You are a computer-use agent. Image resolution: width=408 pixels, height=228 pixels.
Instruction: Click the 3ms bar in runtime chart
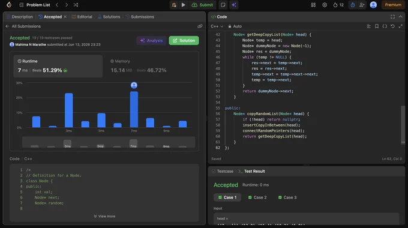click(68, 110)
